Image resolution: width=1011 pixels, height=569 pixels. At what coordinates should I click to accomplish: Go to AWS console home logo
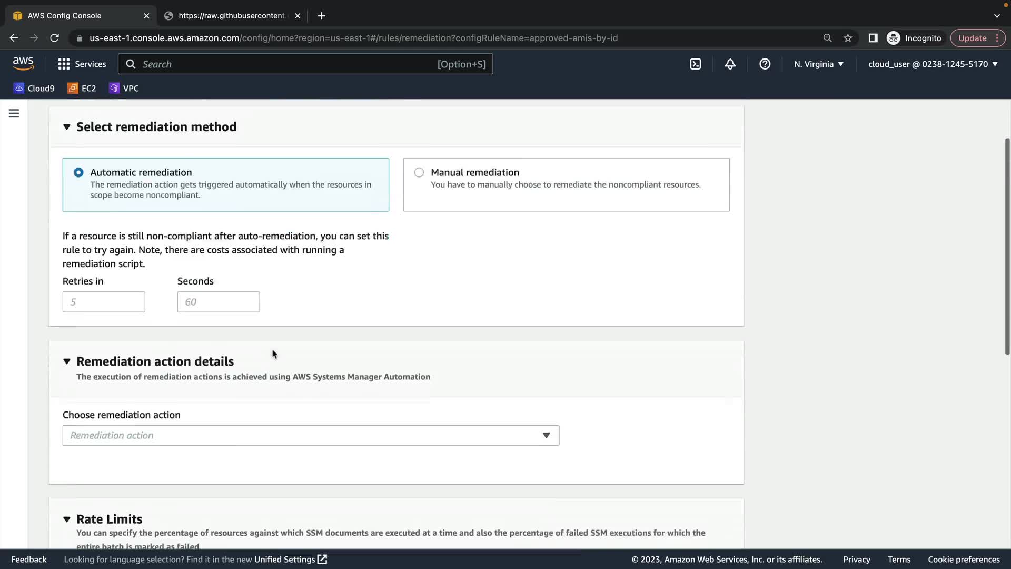pyautogui.click(x=23, y=63)
